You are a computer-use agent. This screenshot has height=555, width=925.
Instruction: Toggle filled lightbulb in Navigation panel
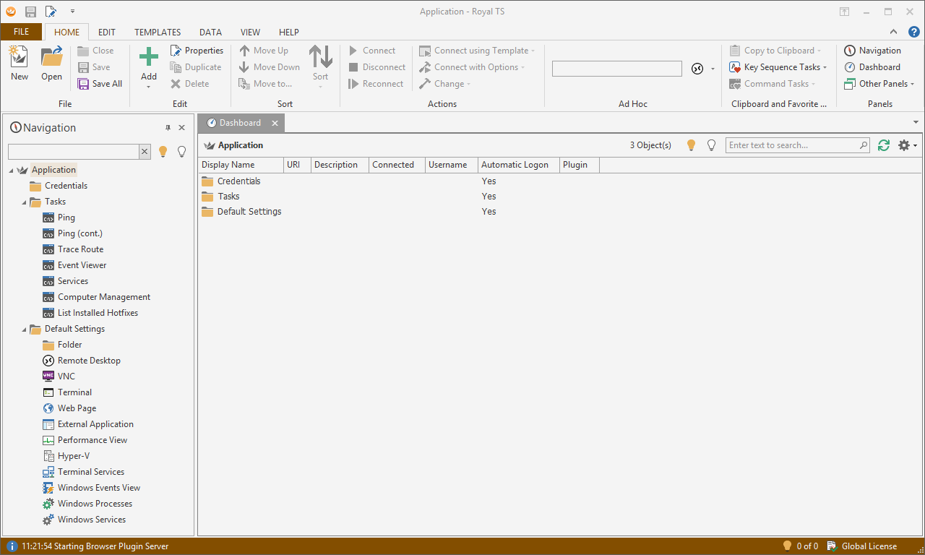click(163, 152)
